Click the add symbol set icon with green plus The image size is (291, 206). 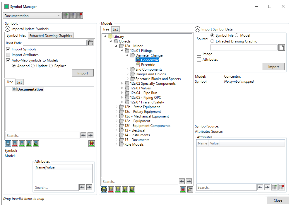click(66, 16)
